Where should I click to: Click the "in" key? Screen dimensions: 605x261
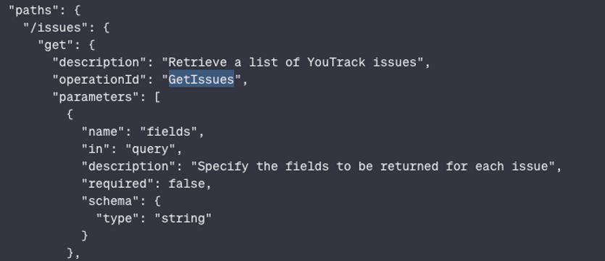[96, 149]
